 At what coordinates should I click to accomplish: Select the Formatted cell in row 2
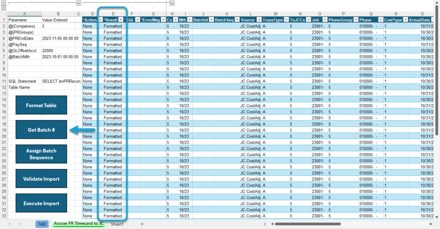point(113,26)
